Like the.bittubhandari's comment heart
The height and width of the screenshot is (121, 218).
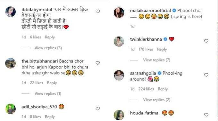point(98,63)
